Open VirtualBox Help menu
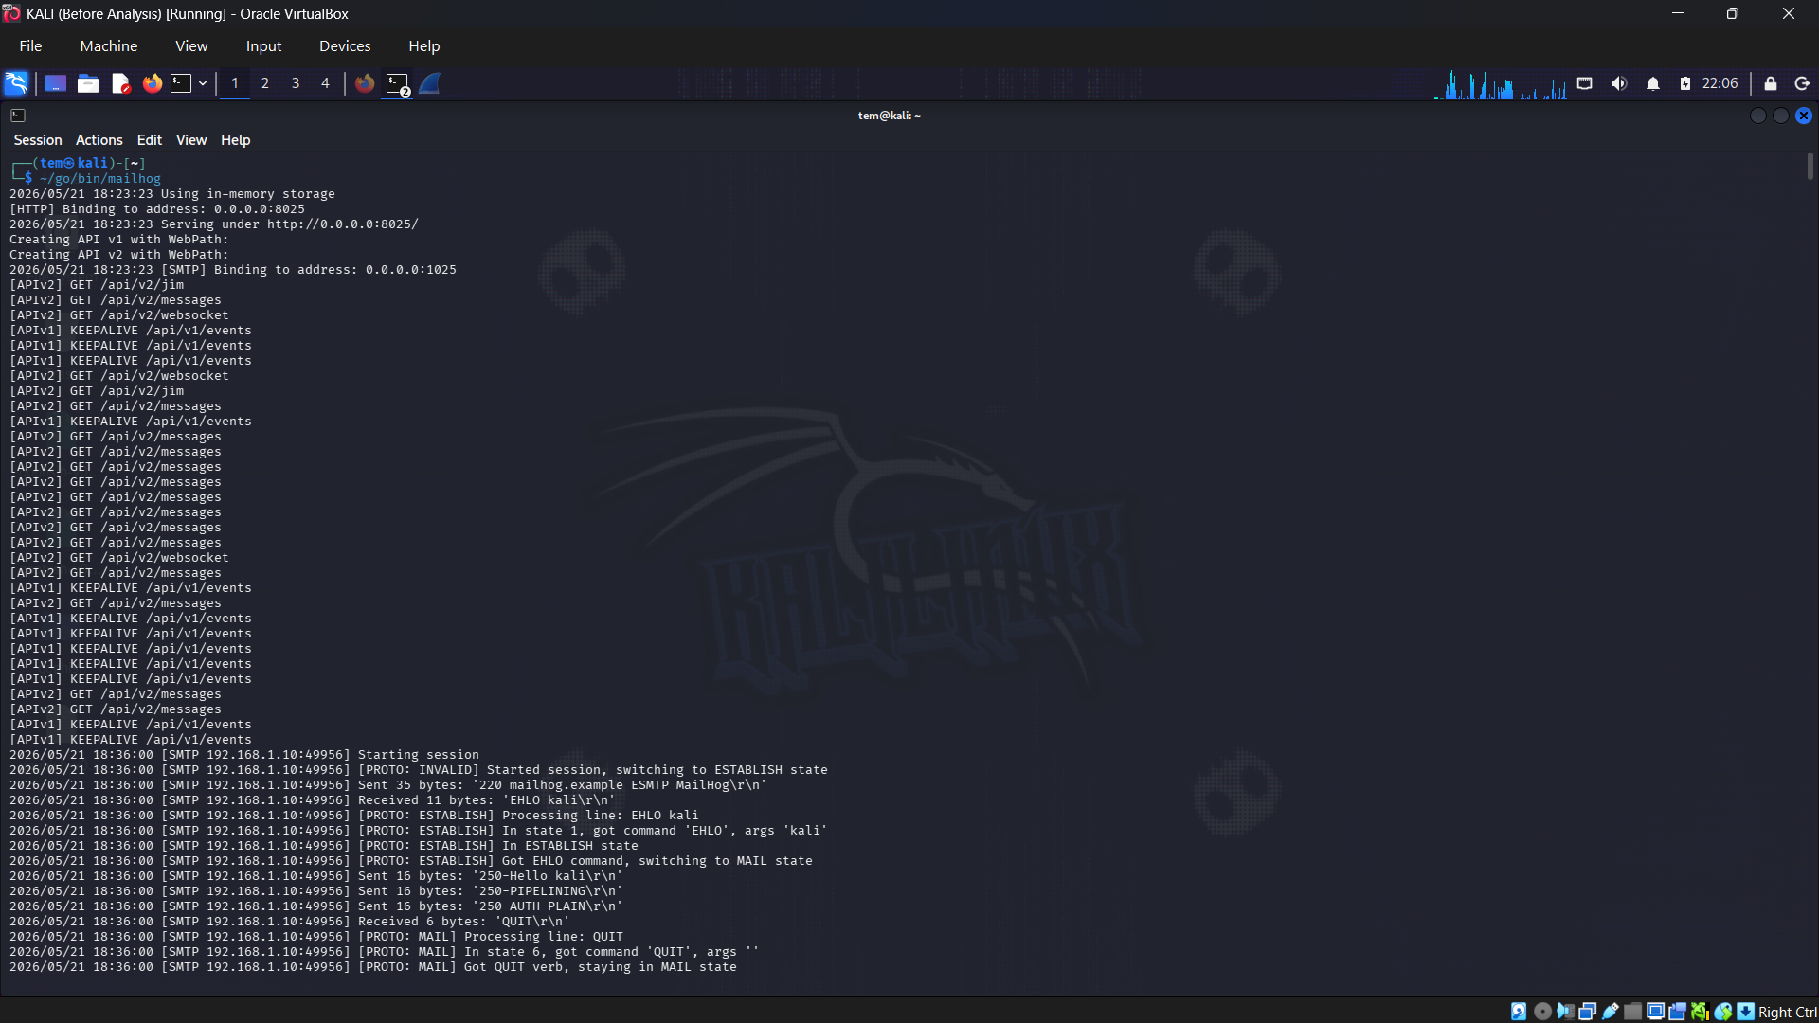Screen dimensions: 1819x1023 pyautogui.click(x=424, y=45)
